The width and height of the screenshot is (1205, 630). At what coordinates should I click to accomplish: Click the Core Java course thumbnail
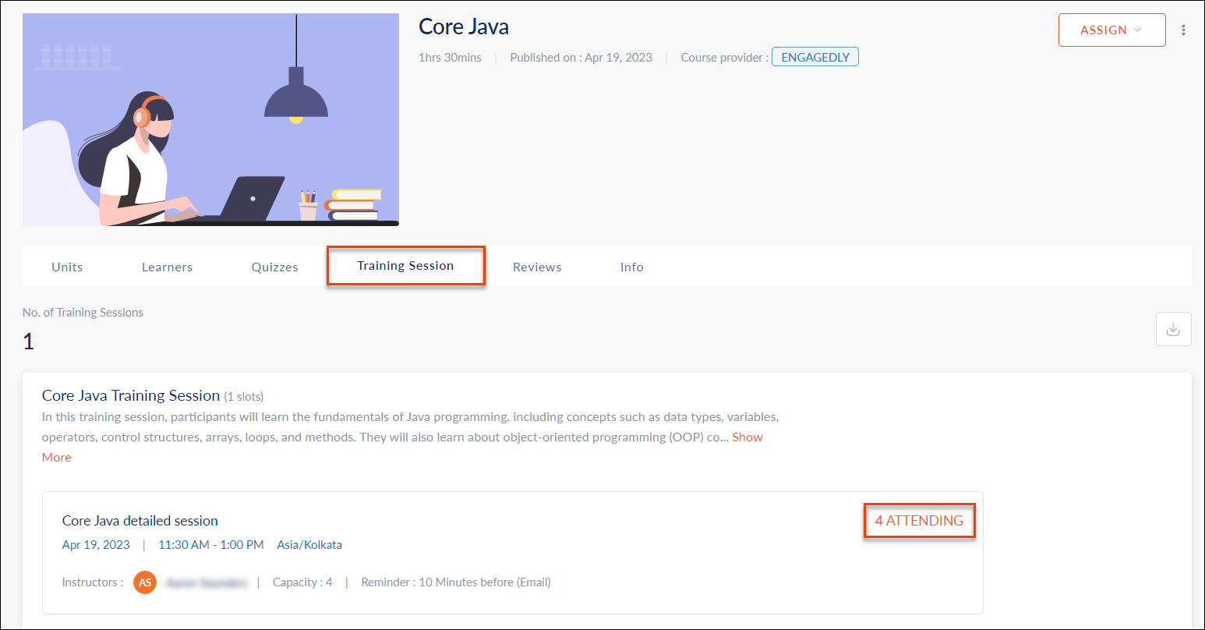(x=210, y=119)
